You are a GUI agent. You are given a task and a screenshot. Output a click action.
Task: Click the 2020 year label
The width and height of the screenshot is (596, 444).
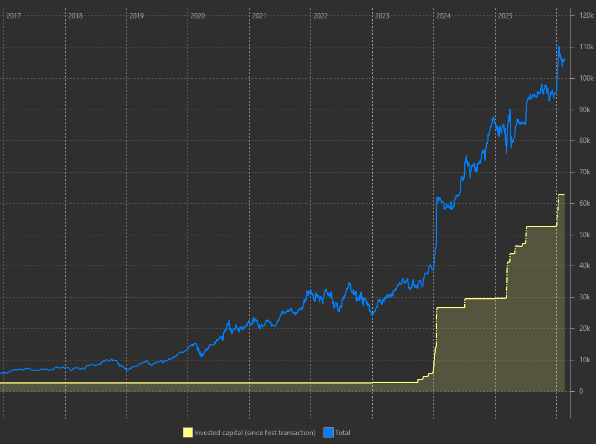tap(198, 16)
